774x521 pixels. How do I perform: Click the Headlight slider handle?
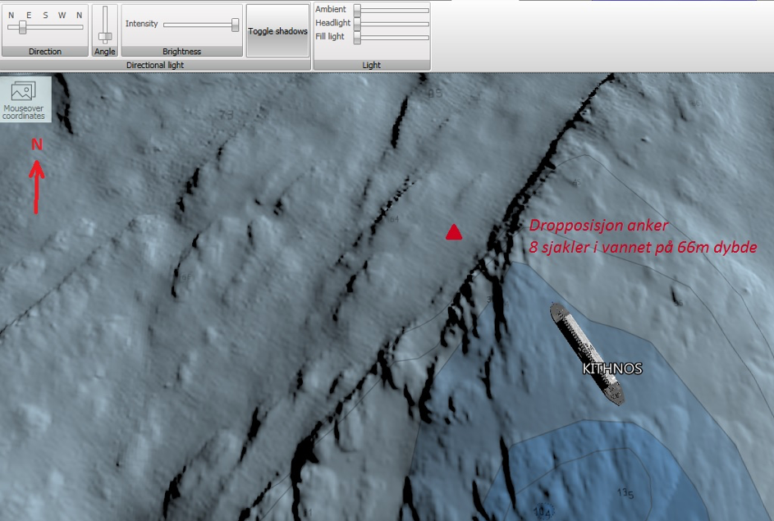pyautogui.click(x=357, y=24)
